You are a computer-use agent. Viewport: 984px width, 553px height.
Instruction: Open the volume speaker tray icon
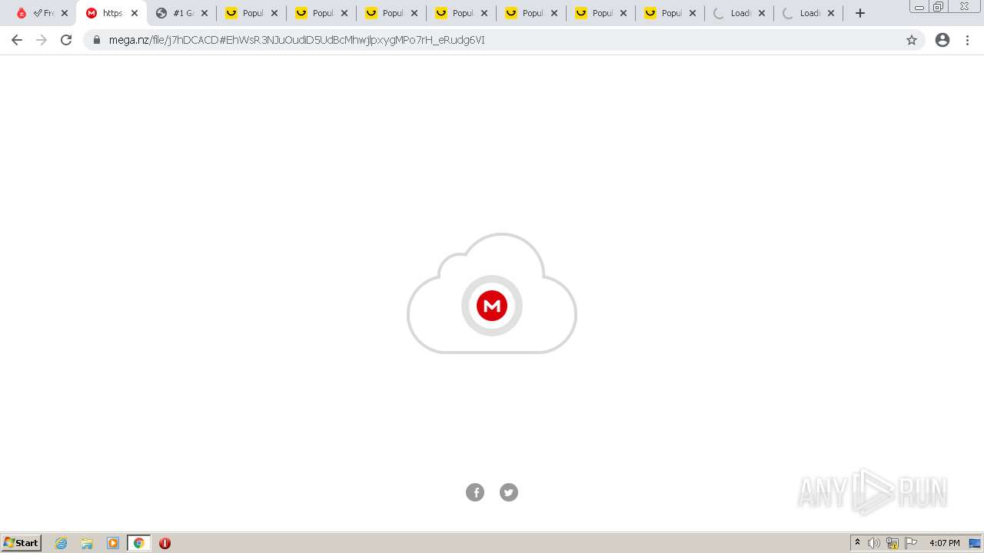(874, 543)
